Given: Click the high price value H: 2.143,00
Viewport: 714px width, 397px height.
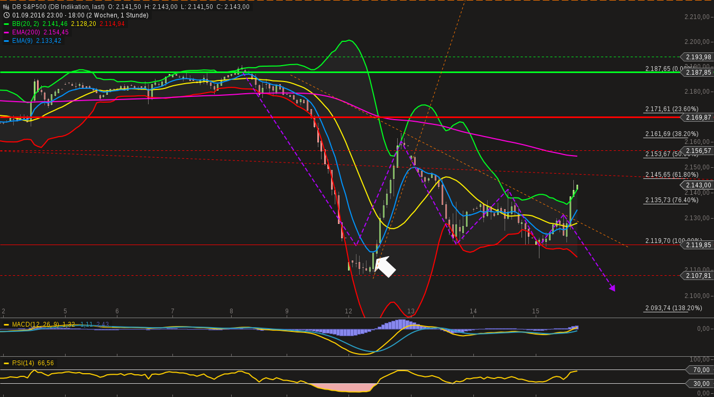Looking at the screenshot, I should 161,7.
